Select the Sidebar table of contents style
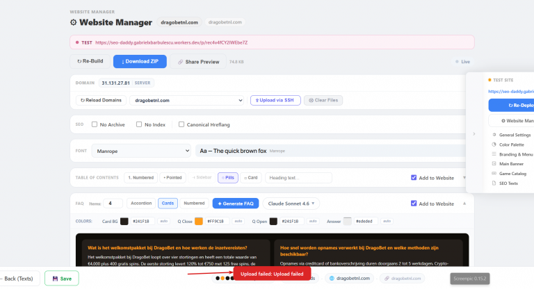This screenshot has height=289, width=534. (202, 178)
